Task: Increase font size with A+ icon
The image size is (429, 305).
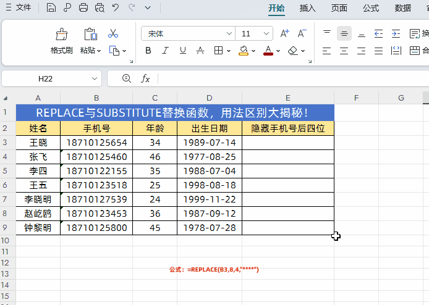Action: [x=284, y=33]
